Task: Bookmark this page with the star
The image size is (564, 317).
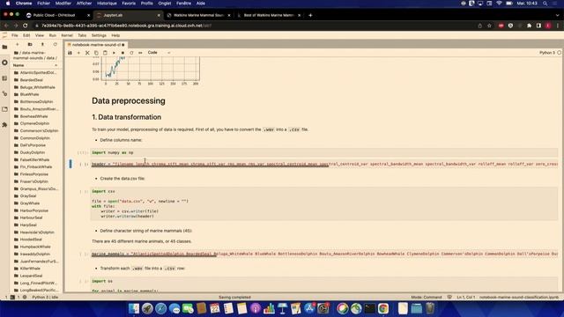Action: (x=489, y=26)
